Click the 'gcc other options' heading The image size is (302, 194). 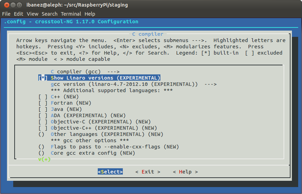coord(90,140)
